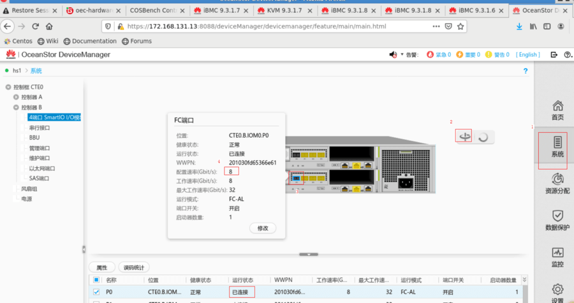
Task: Uncheck the P0 port row checkbox
Action: [x=96, y=292]
